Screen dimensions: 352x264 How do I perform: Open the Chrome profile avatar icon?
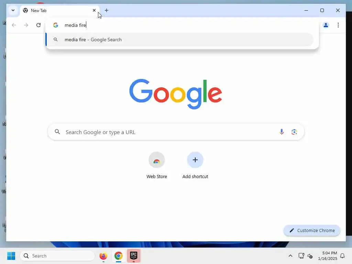pyautogui.click(x=326, y=25)
